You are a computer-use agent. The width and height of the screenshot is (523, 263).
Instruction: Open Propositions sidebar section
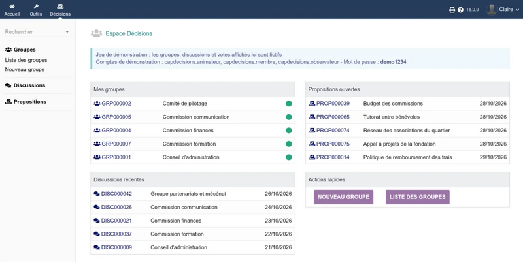tap(25, 102)
